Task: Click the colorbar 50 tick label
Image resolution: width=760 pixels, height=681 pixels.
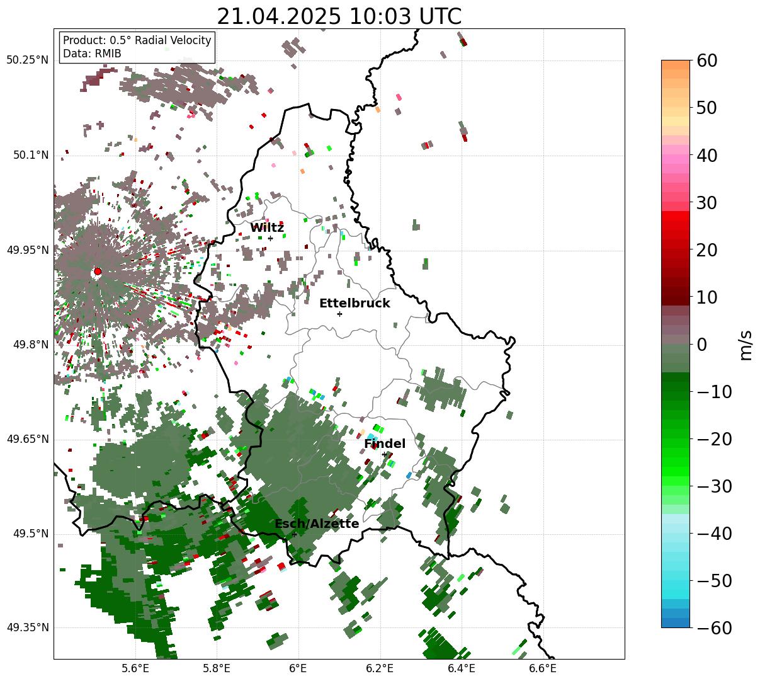Action: [707, 108]
